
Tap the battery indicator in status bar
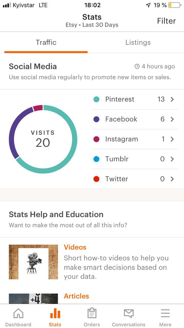175,5
